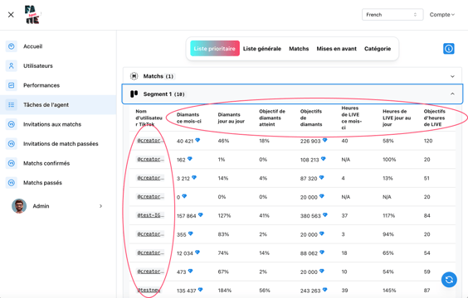Click the Accueil home icon

click(12, 46)
